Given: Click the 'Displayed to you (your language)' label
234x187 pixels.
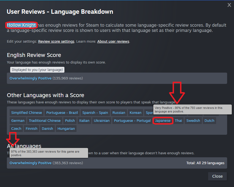Looking at the screenshot, I should click(37, 70).
